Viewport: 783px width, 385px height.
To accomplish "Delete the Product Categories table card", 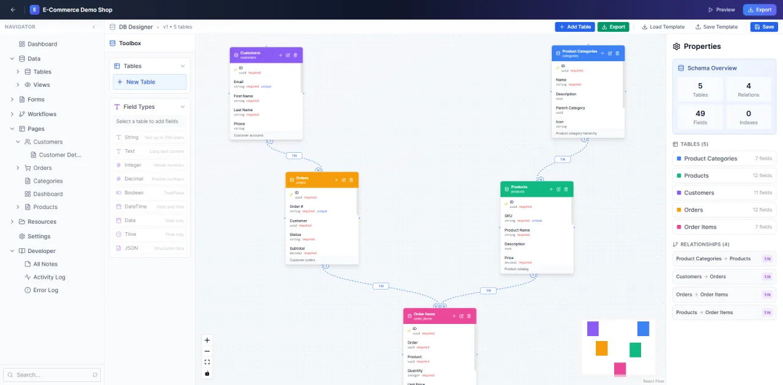I will pos(617,53).
